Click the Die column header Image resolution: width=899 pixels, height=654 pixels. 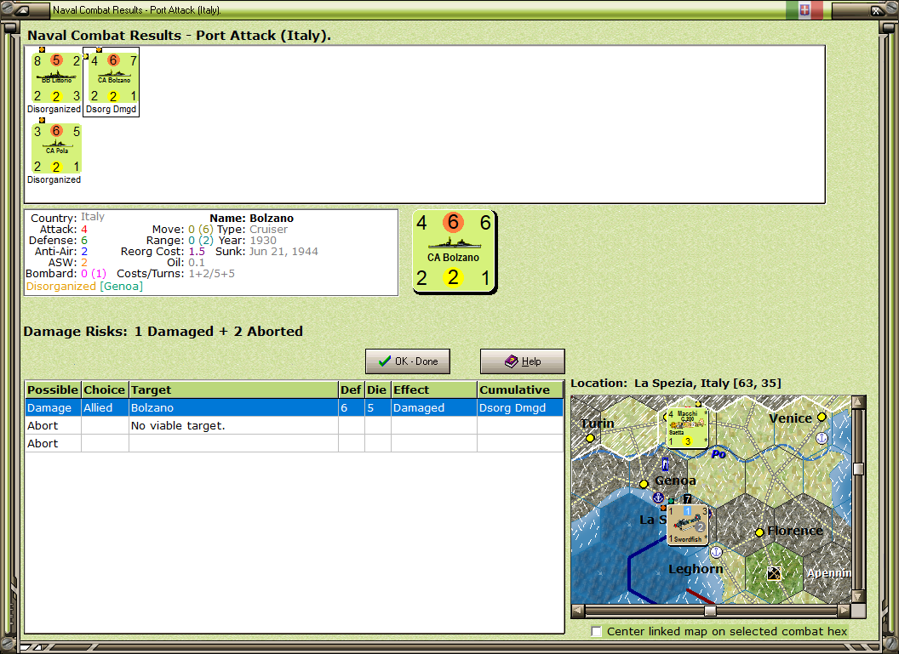[x=377, y=390]
